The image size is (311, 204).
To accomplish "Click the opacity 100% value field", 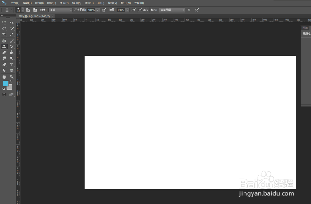I will tap(91, 10).
